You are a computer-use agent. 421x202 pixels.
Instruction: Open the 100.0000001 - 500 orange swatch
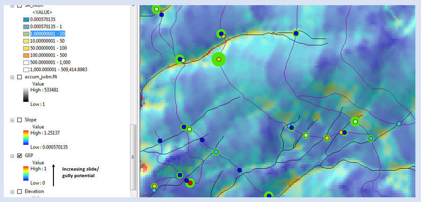pyautogui.click(x=25, y=55)
